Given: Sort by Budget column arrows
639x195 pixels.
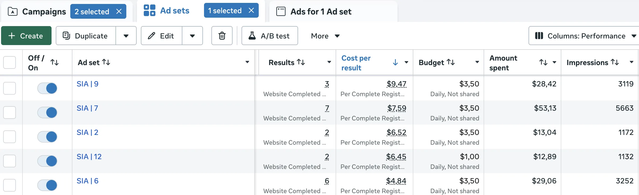Looking at the screenshot, I should [451, 62].
